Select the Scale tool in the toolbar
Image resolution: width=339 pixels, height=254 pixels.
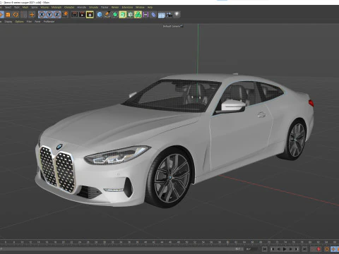[8, 15]
